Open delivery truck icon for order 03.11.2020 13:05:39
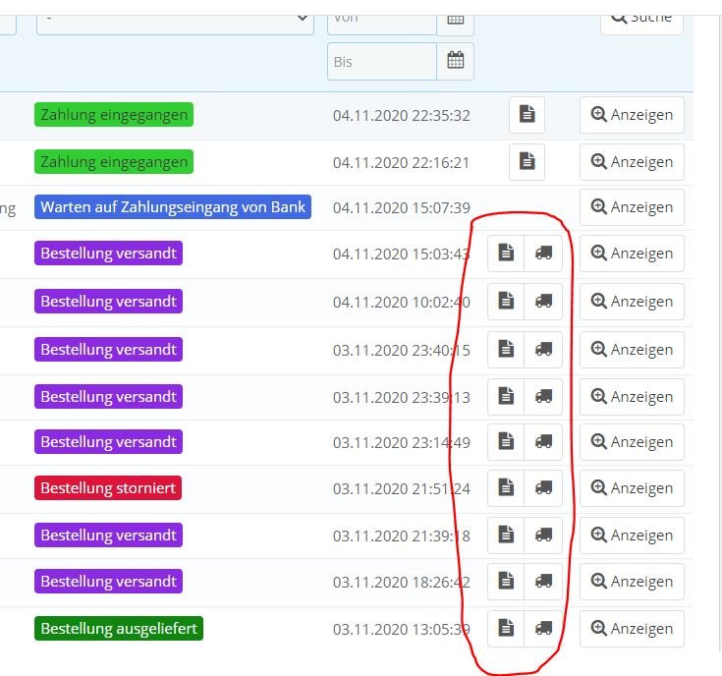Screen dimensions: 722x676 (543, 629)
